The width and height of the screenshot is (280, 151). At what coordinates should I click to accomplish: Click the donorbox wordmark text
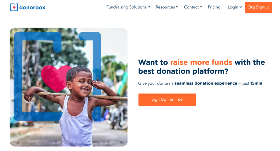[x=32, y=7]
